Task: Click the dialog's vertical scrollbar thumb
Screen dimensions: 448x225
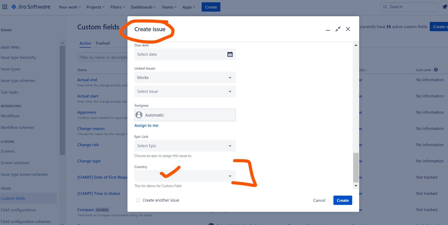Action: pos(356,168)
